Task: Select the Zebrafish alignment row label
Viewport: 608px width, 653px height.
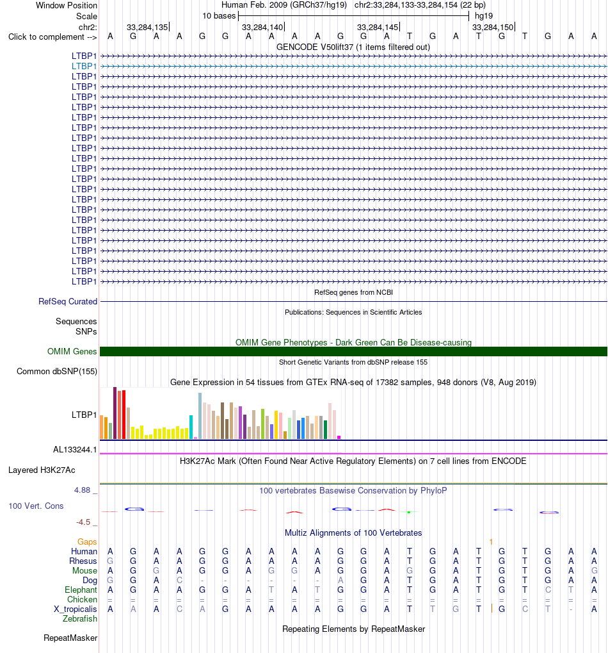Action: click(80, 618)
